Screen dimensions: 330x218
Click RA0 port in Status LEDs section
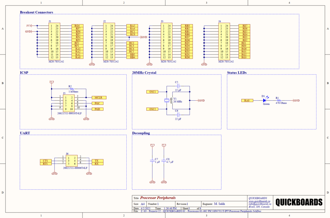247,100
